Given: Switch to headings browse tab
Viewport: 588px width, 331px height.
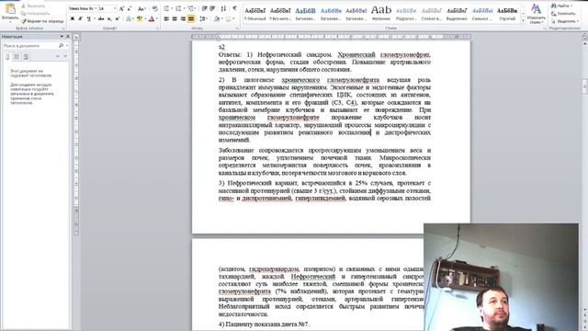Looking at the screenshot, I should click(x=7, y=57).
